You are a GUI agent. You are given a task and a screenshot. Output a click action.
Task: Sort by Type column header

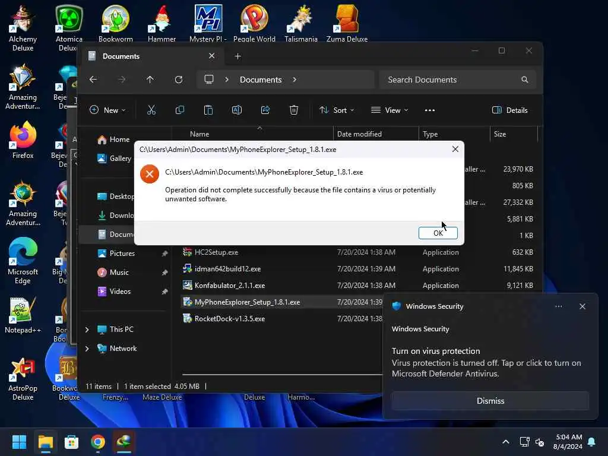click(430, 134)
